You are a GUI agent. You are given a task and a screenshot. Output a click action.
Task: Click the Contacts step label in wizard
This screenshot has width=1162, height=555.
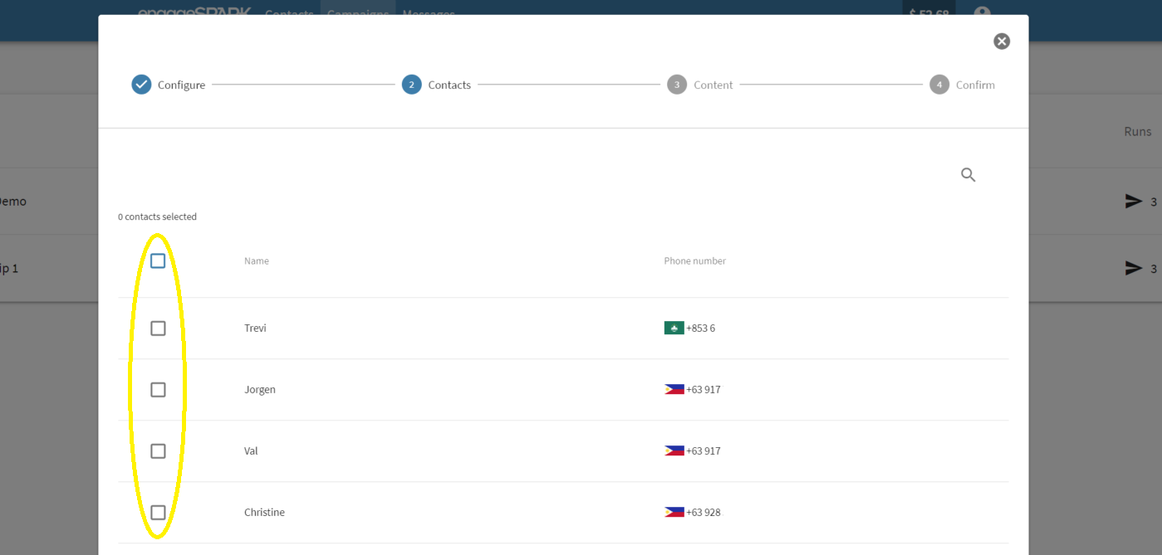pyautogui.click(x=449, y=85)
